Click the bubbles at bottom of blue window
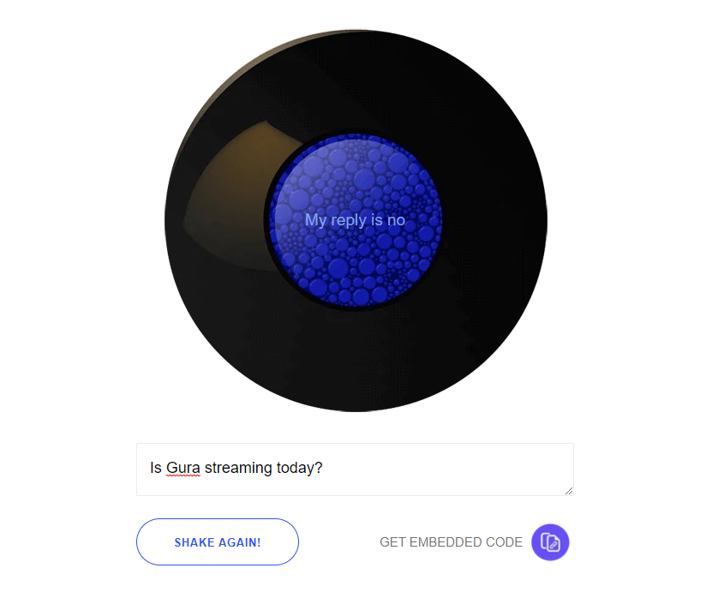Image resolution: width=718 pixels, height=610 pixels. pyautogui.click(x=355, y=284)
